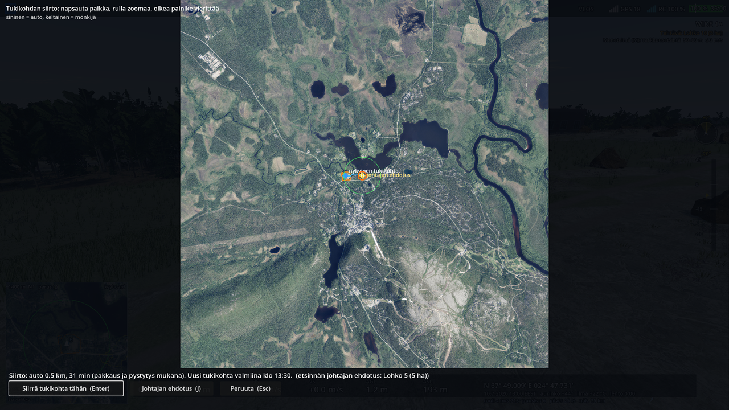
Task: Click the green range circle's bottom edge
Action: (x=362, y=194)
